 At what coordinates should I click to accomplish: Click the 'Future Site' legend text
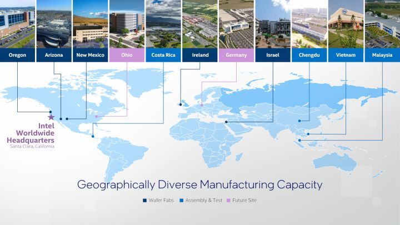tap(244, 201)
